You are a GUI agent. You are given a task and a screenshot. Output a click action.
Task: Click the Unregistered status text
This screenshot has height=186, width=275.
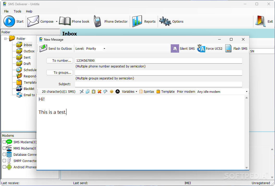tap(261, 183)
